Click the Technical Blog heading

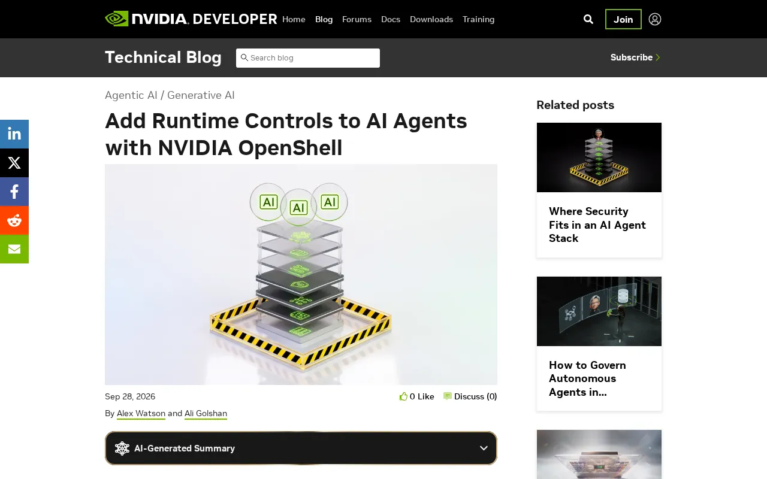(163, 57)
